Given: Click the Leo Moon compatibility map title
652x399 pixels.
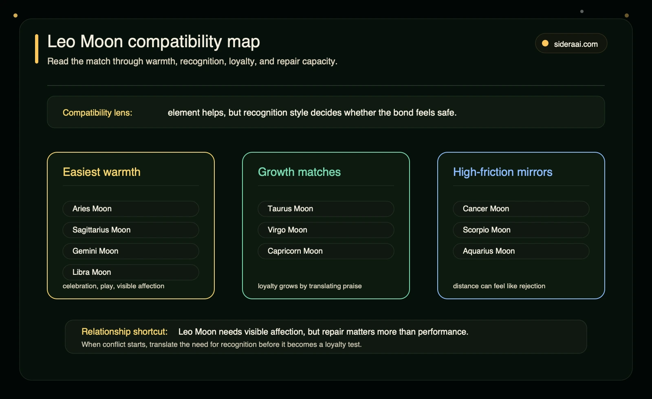Looking at the screenshot, I should tap(154, 42).
